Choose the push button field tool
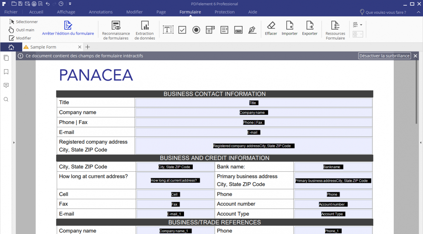423x234 pixels. coord(238,30)
